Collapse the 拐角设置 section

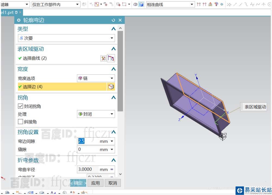pyautogui.click(x=113, y=132)
